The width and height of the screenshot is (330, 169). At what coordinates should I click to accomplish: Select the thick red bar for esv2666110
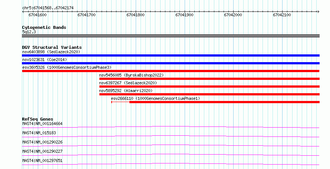pyautogui.click(x=224, y=102)
